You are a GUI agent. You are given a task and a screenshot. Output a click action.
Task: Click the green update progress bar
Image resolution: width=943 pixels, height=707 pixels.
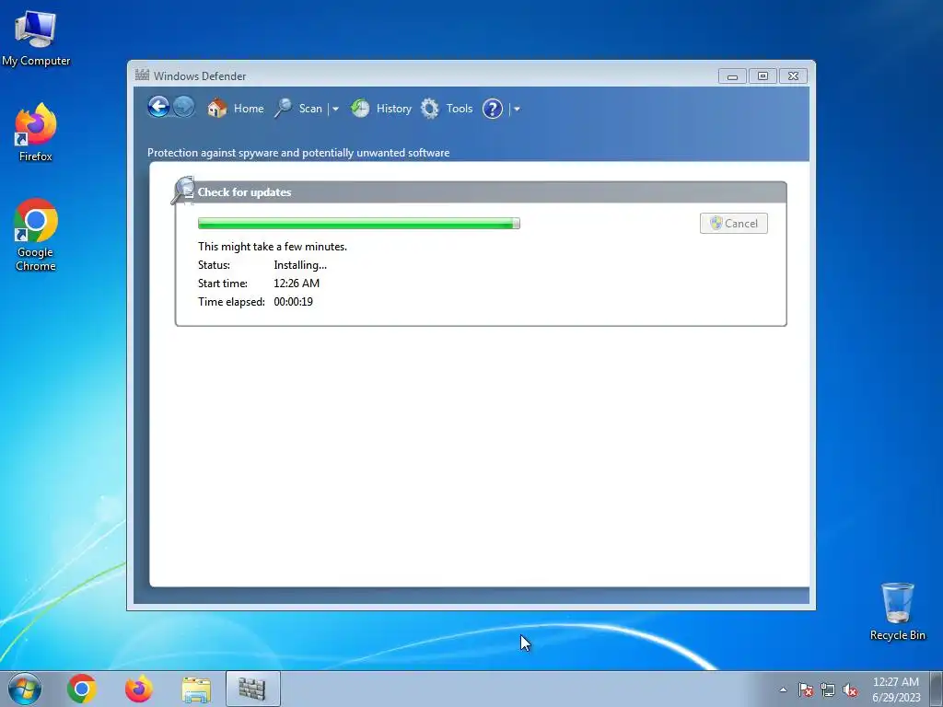click(x=359, y=224)
